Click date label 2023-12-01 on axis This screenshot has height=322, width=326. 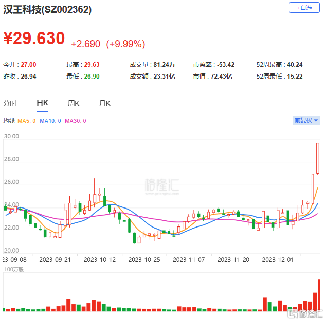click(x=278, y=260)
